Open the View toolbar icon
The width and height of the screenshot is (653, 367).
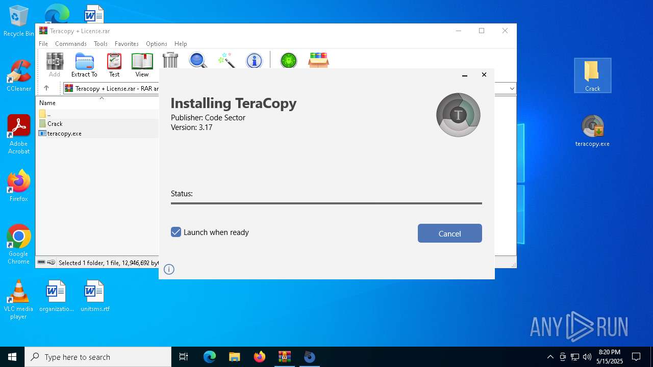coord(142,65)
